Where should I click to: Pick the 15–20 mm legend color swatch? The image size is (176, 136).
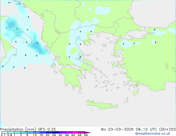tap(43, 132)
